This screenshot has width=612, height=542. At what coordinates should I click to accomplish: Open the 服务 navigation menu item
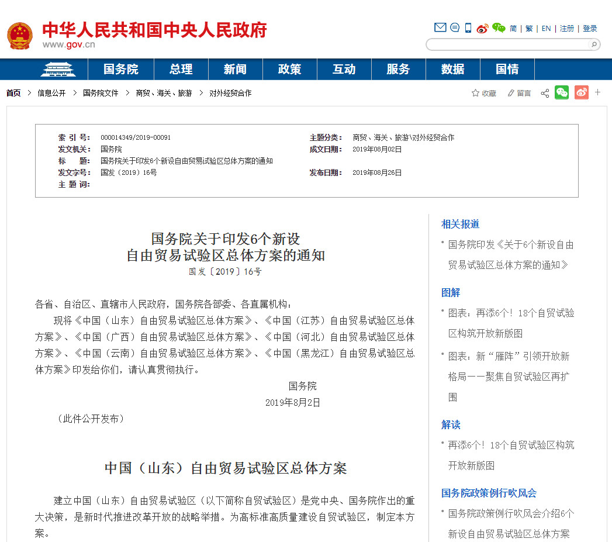pyautogui.click(x=398, y=69)
